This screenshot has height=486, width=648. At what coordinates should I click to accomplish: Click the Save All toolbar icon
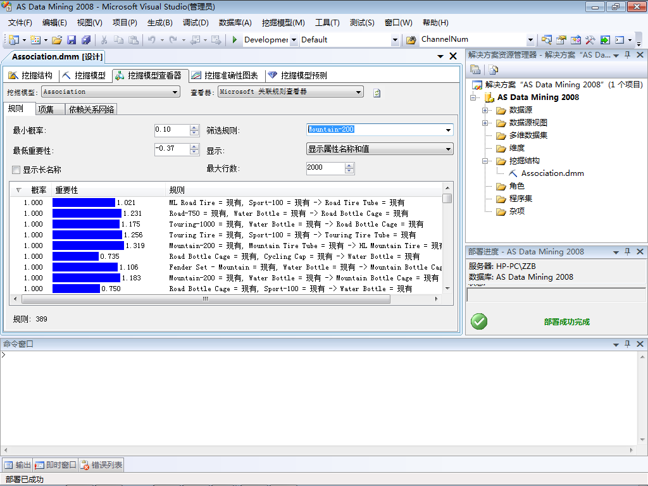pyautogui.click(x=86, y=40)
